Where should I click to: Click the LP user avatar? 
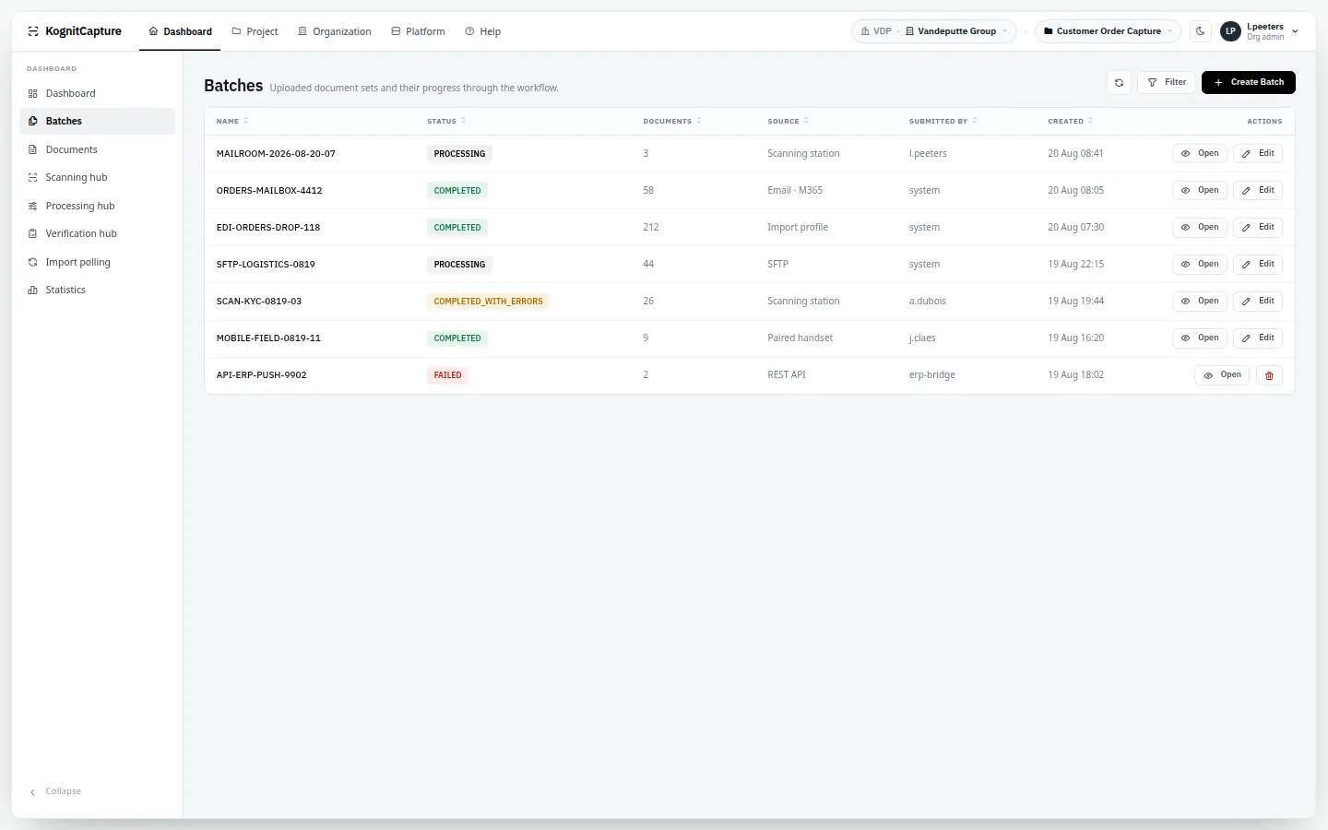[x=1230, y=31]
